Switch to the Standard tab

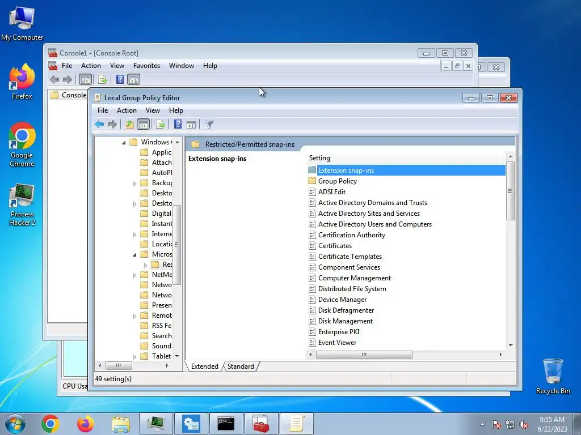[241, 366]
